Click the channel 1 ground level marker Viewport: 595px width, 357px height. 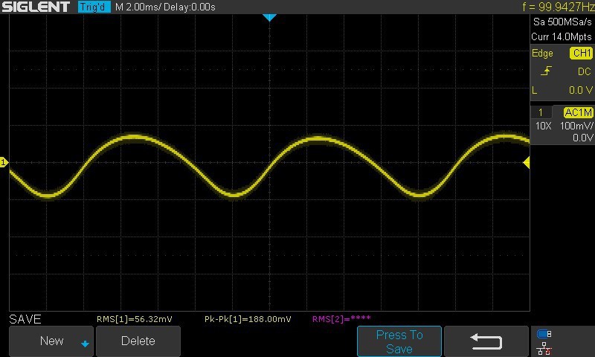[4, 162]
